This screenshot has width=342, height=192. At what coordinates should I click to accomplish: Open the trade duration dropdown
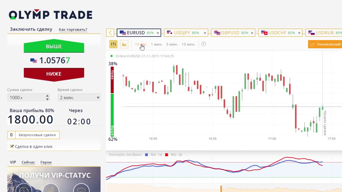point(79,98)
